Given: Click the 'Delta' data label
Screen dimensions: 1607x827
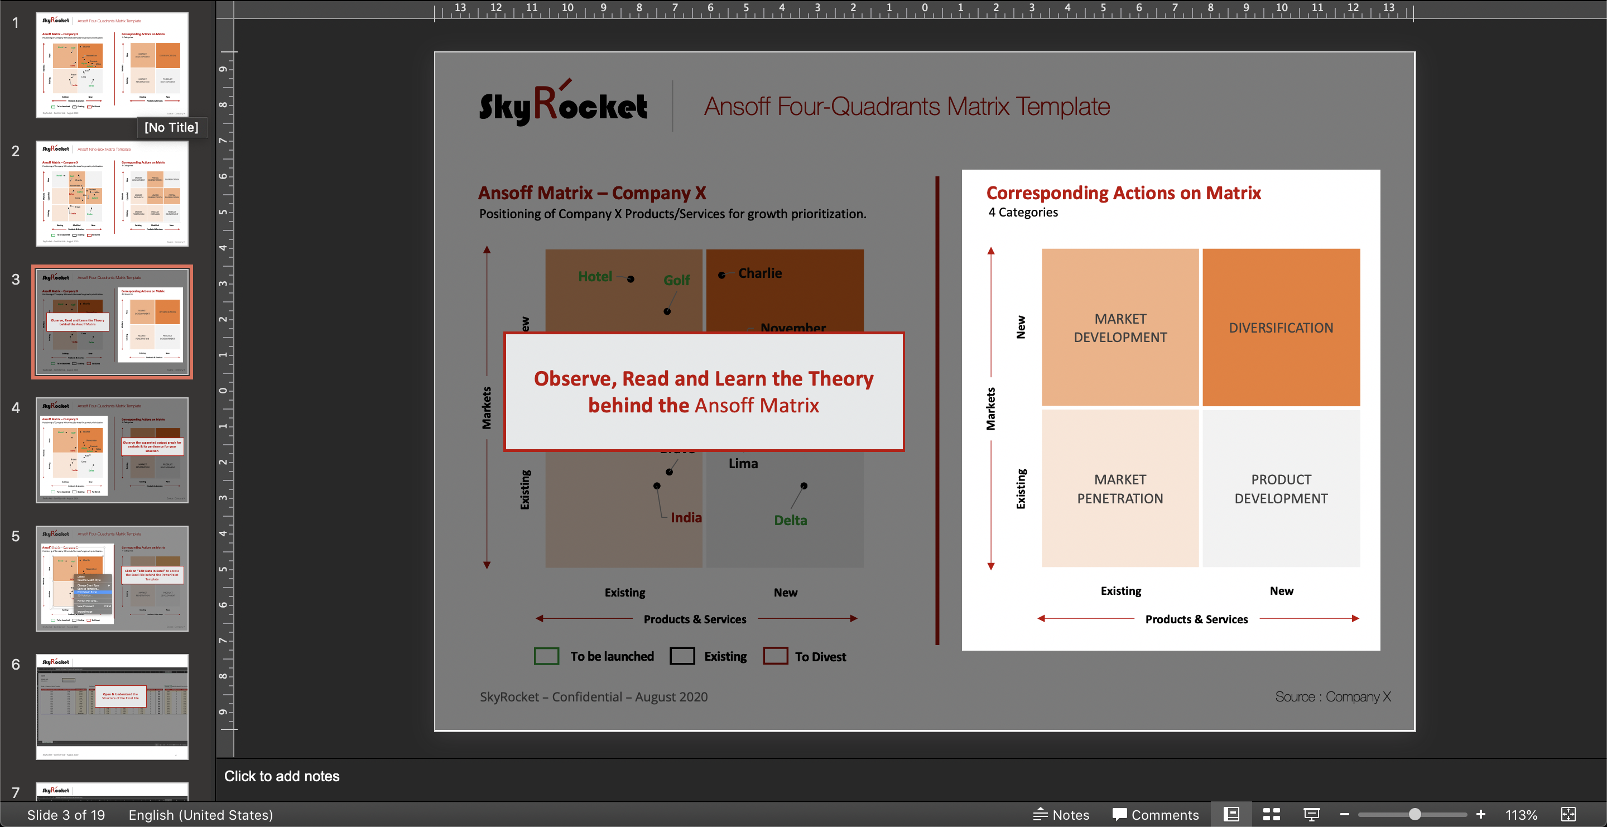Looking at the screenshot, I should click(x=791, y=520).
